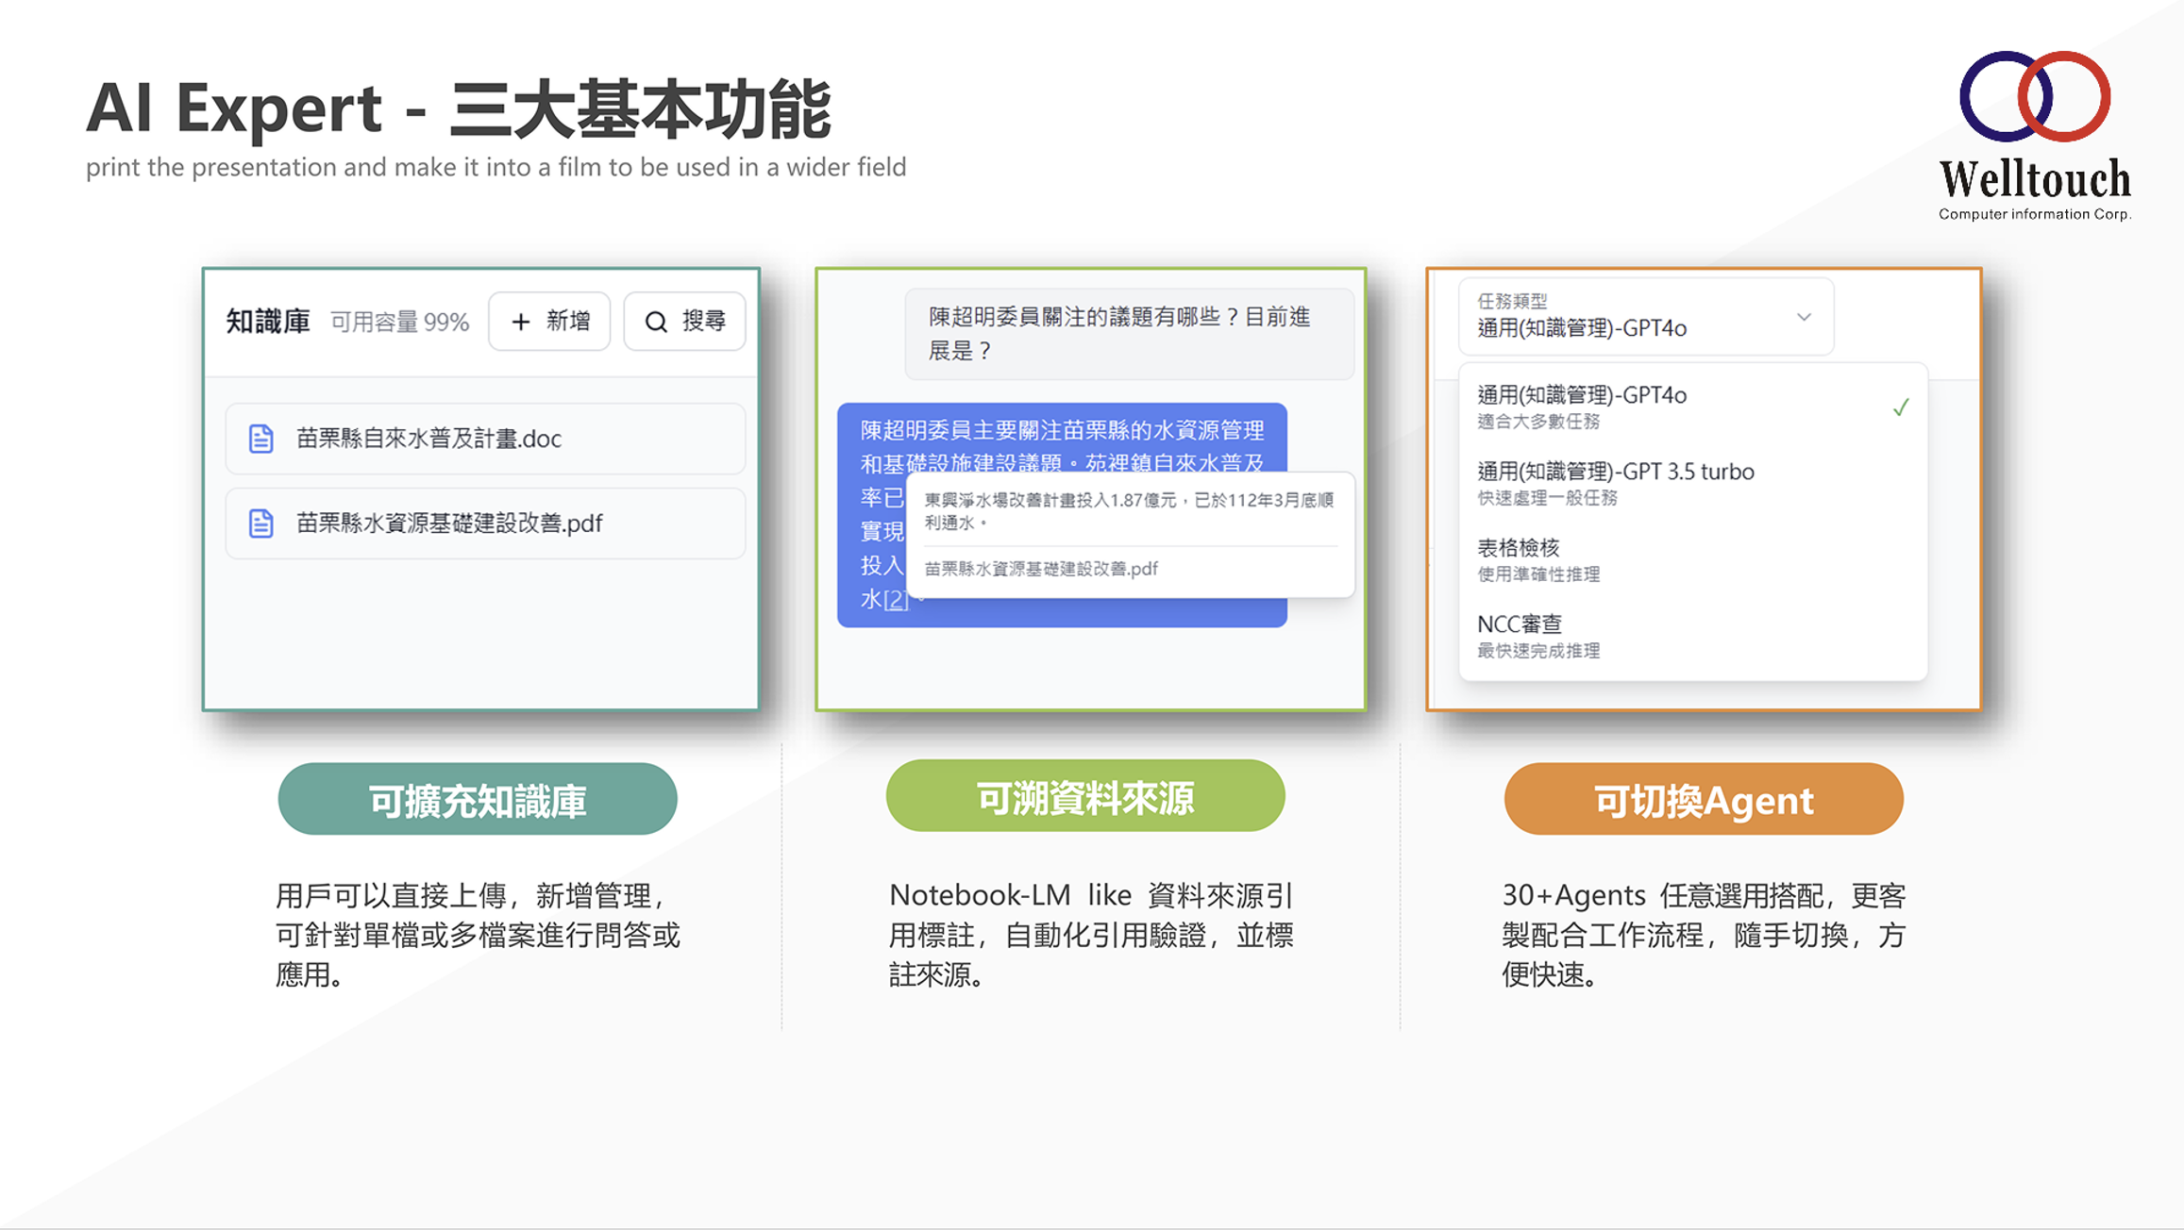Click the plus icon in 新增 button

tap(520, 322)
